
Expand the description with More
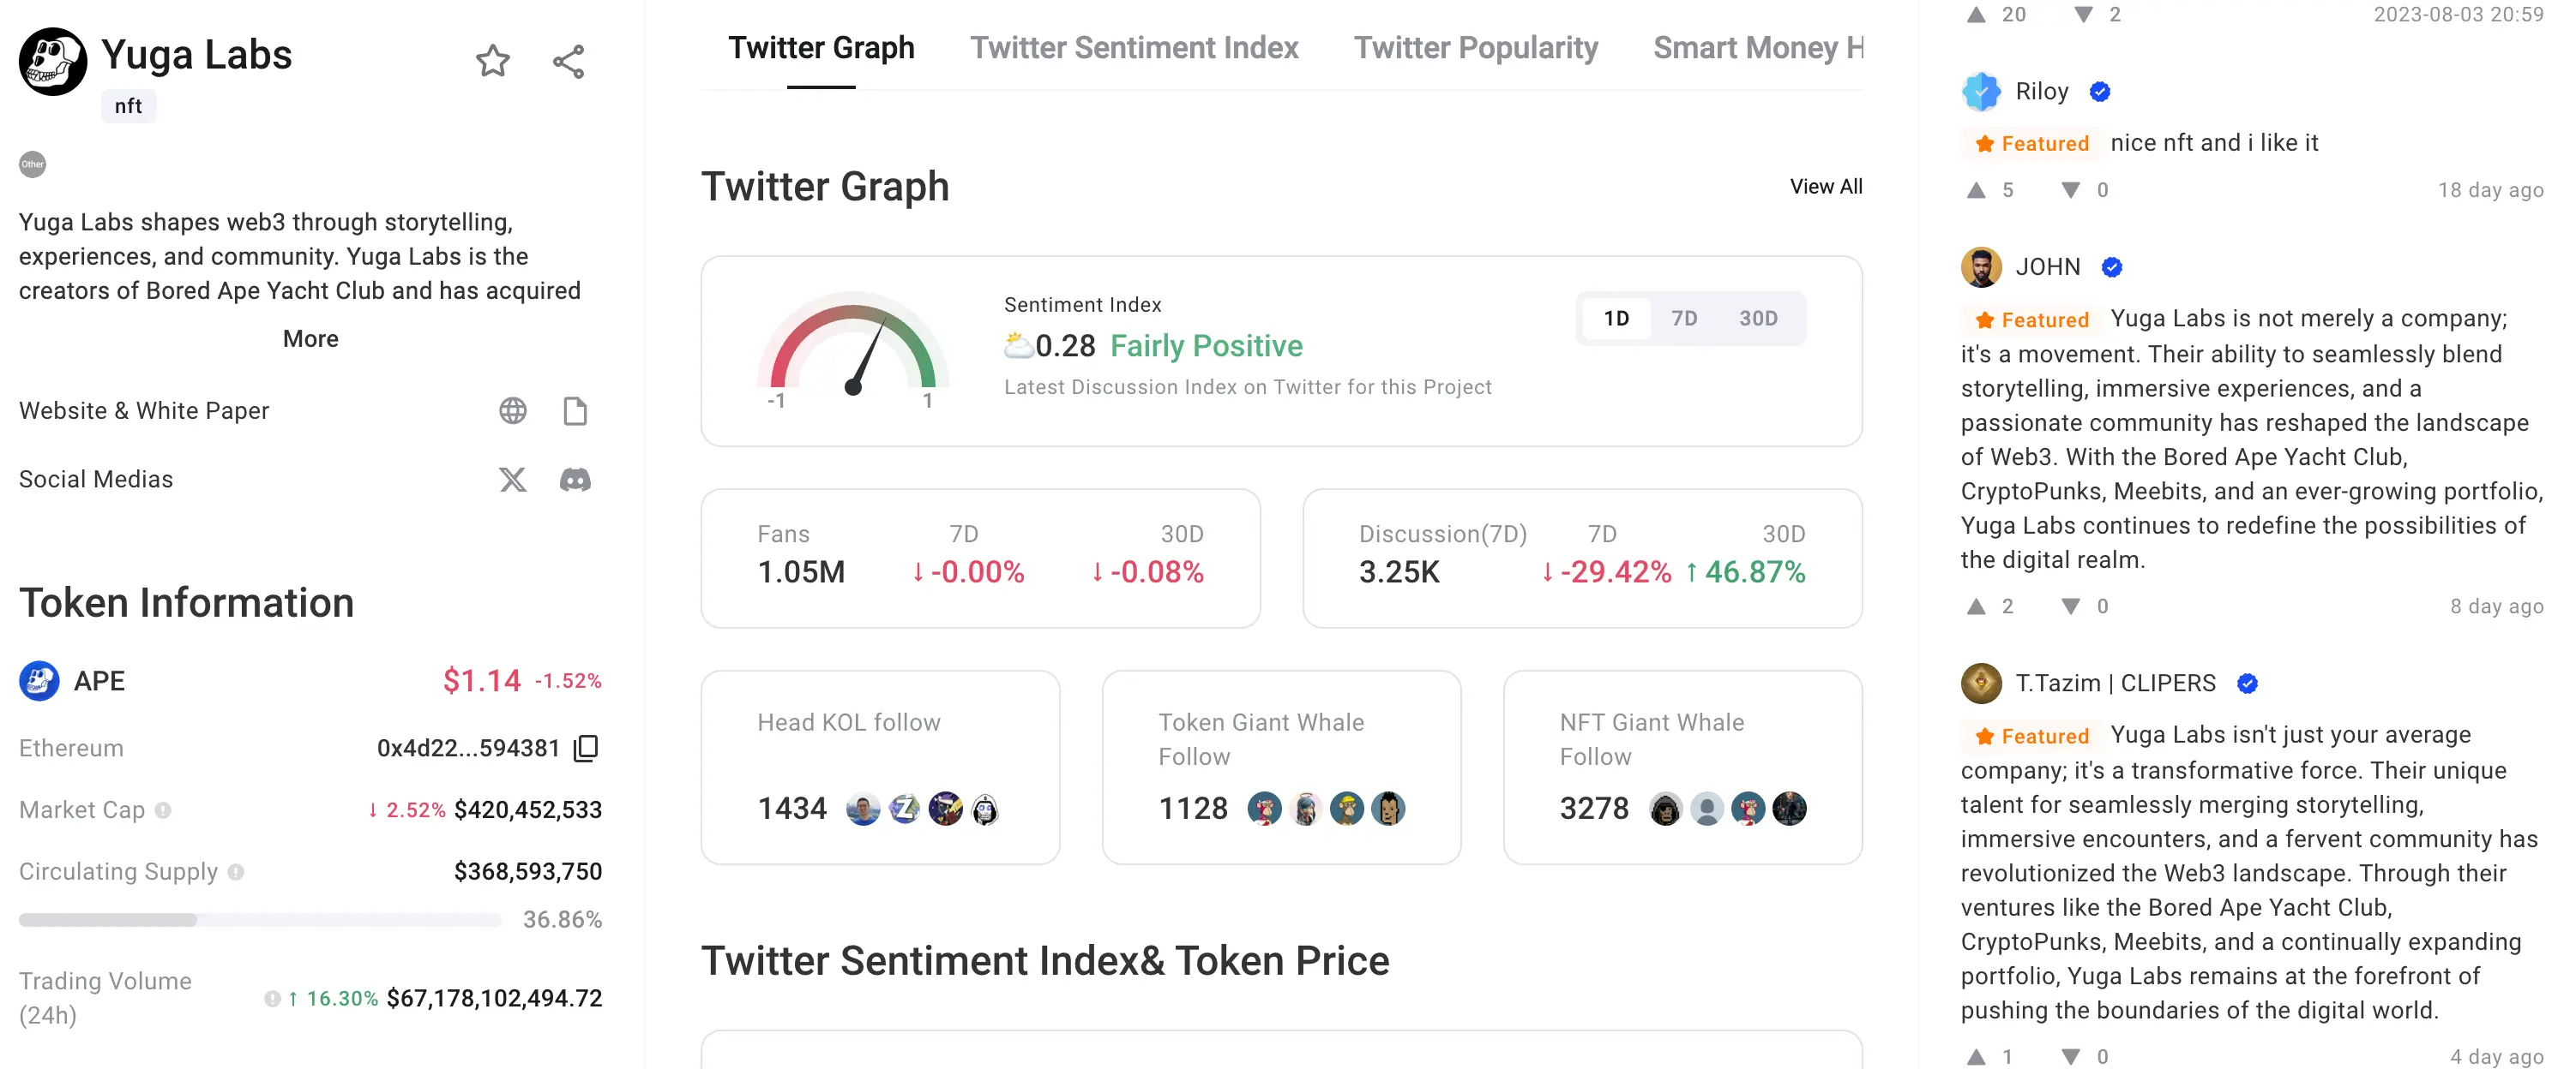click(x=310, y=338)
